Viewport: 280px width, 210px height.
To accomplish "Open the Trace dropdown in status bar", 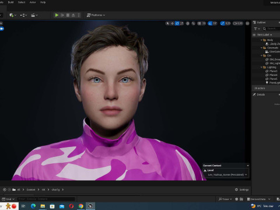I will 225,199.
